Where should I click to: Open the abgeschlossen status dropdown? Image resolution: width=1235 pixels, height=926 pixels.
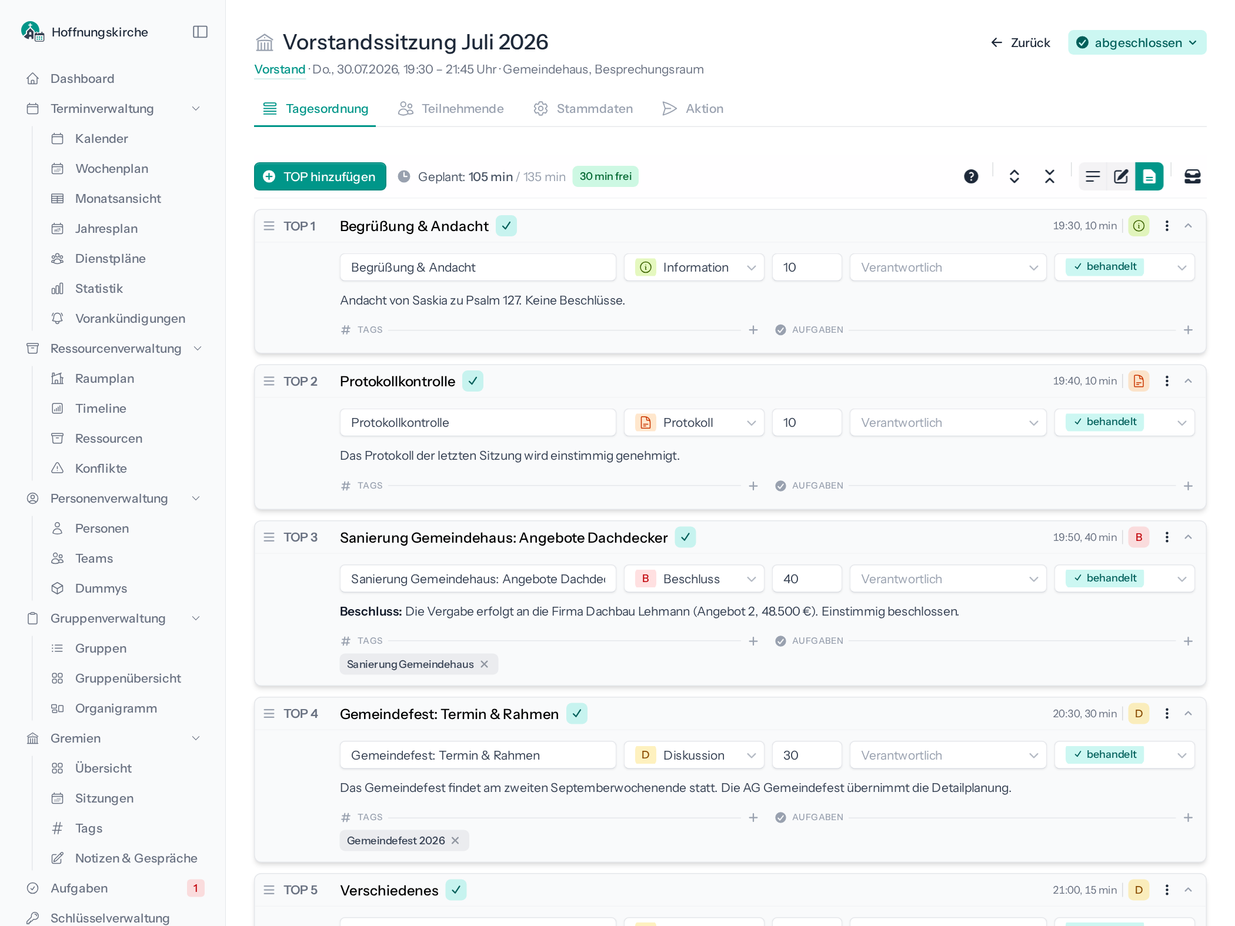click(x=1137, y=42)
